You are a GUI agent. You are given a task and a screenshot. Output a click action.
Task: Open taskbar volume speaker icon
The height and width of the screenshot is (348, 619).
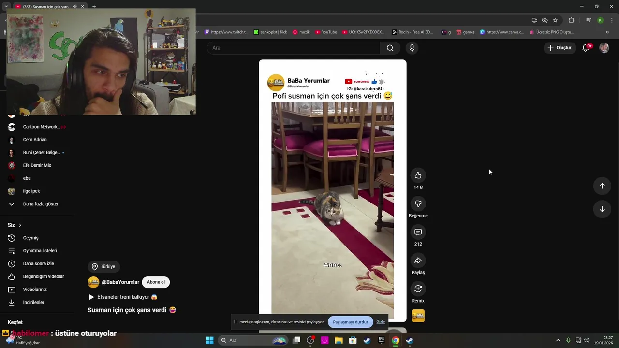[586, 340]
